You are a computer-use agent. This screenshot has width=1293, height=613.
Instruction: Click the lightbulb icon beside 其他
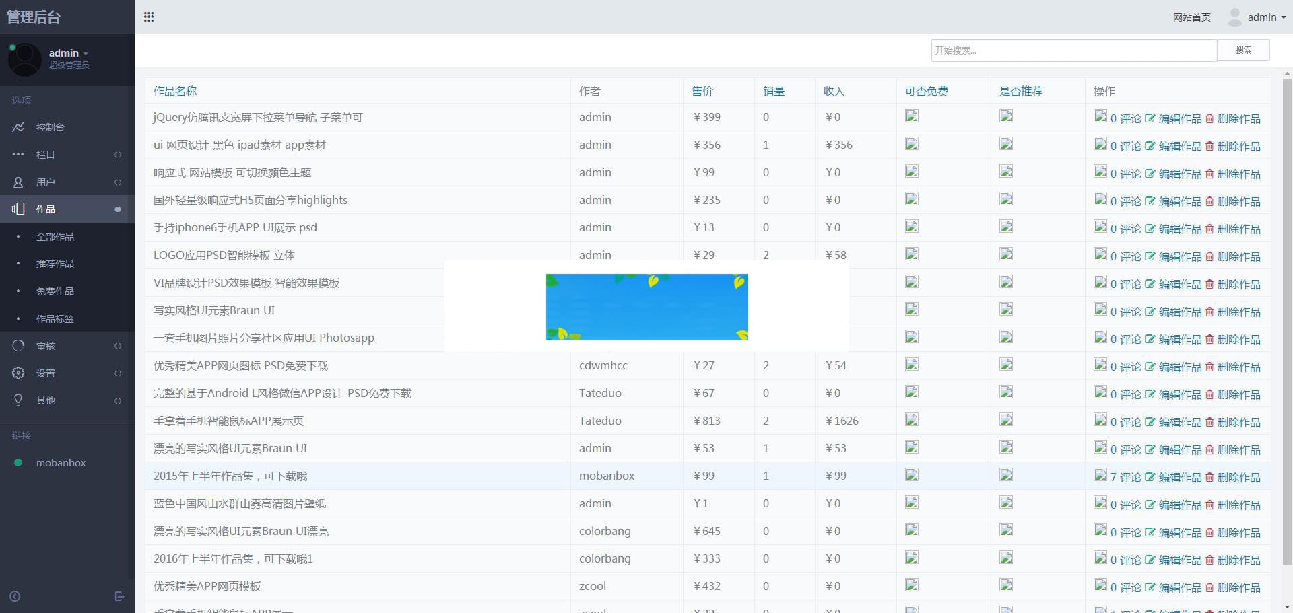(18, 400)
